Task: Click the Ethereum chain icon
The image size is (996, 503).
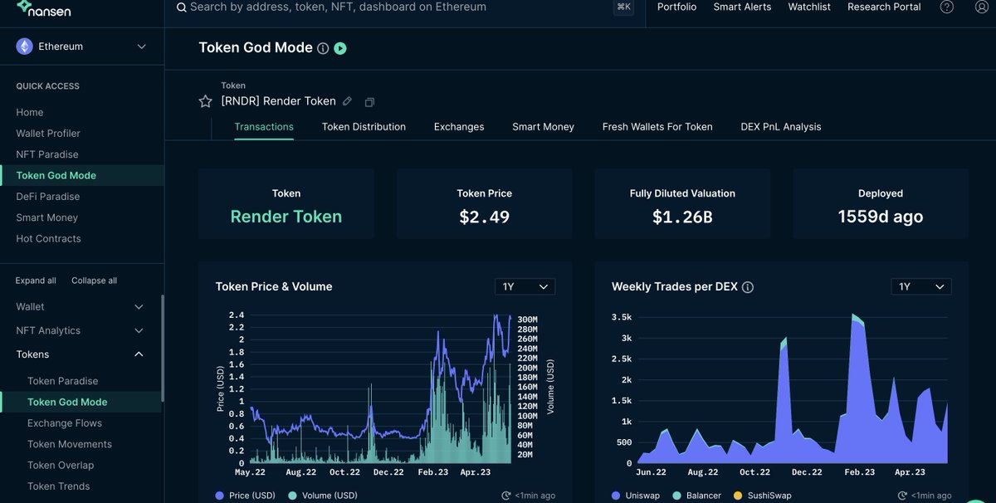Action: pyautogui.click(x=24, y=46)
